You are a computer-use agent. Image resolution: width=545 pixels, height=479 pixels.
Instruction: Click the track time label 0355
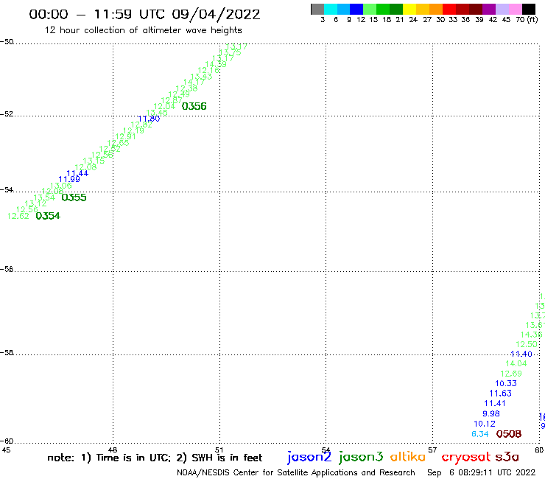[x=74, y=197]
